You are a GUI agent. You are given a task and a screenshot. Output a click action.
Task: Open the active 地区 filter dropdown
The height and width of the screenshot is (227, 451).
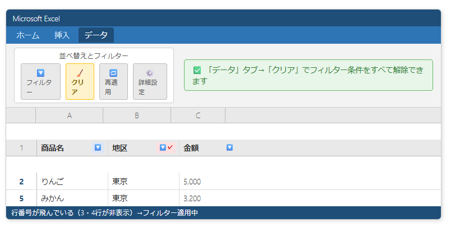click(163, 148)
